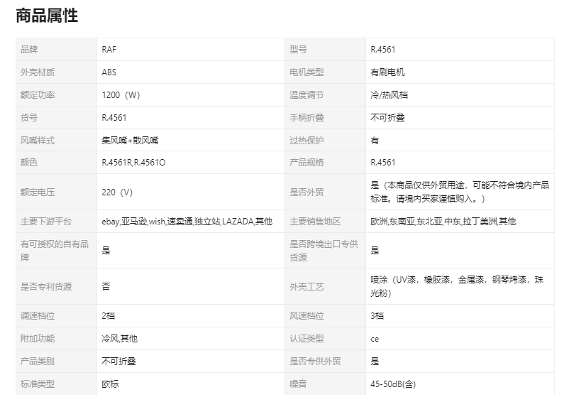Click the 温度调节 label
This screenshot has height=402, width=569.
pos(306,94)
